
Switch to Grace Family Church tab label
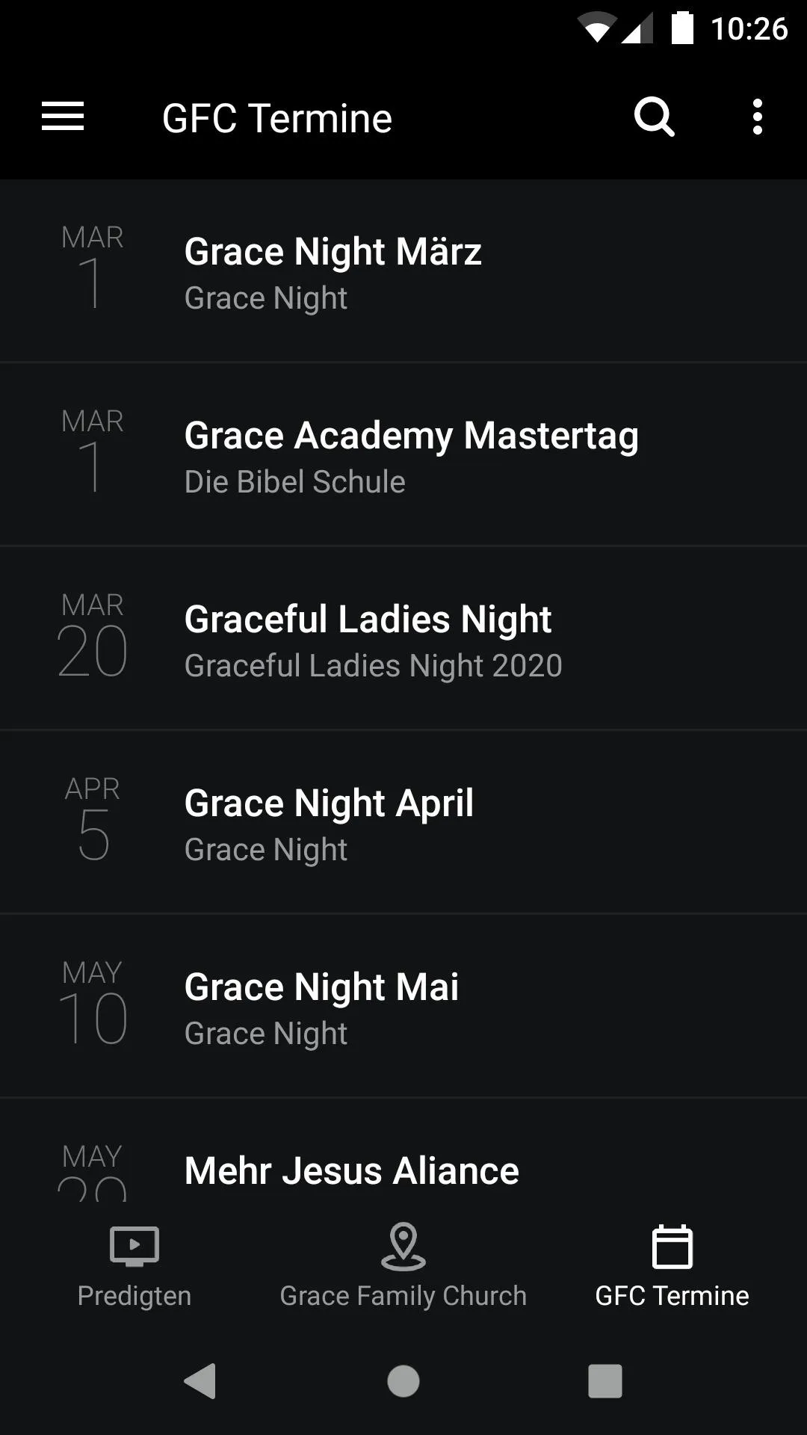tap(403, 1295)
